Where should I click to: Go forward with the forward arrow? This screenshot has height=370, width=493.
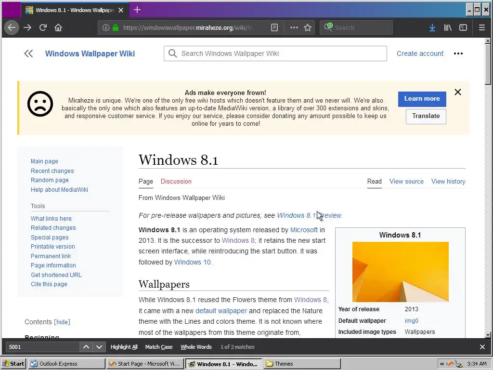coord(27,27)
